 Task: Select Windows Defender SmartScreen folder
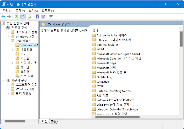[115, 109]
